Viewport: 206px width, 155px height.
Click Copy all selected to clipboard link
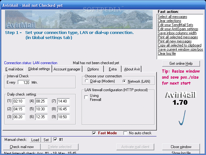[180, 45]
